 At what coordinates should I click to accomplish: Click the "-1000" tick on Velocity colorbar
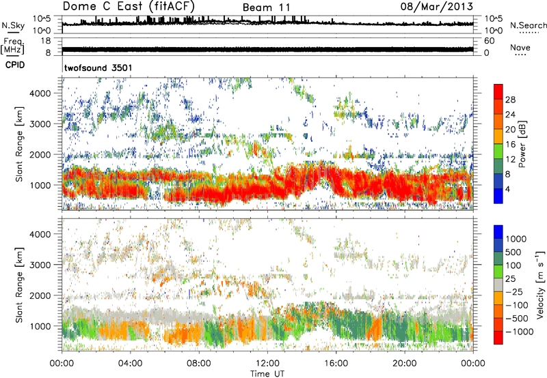[520, 332]
